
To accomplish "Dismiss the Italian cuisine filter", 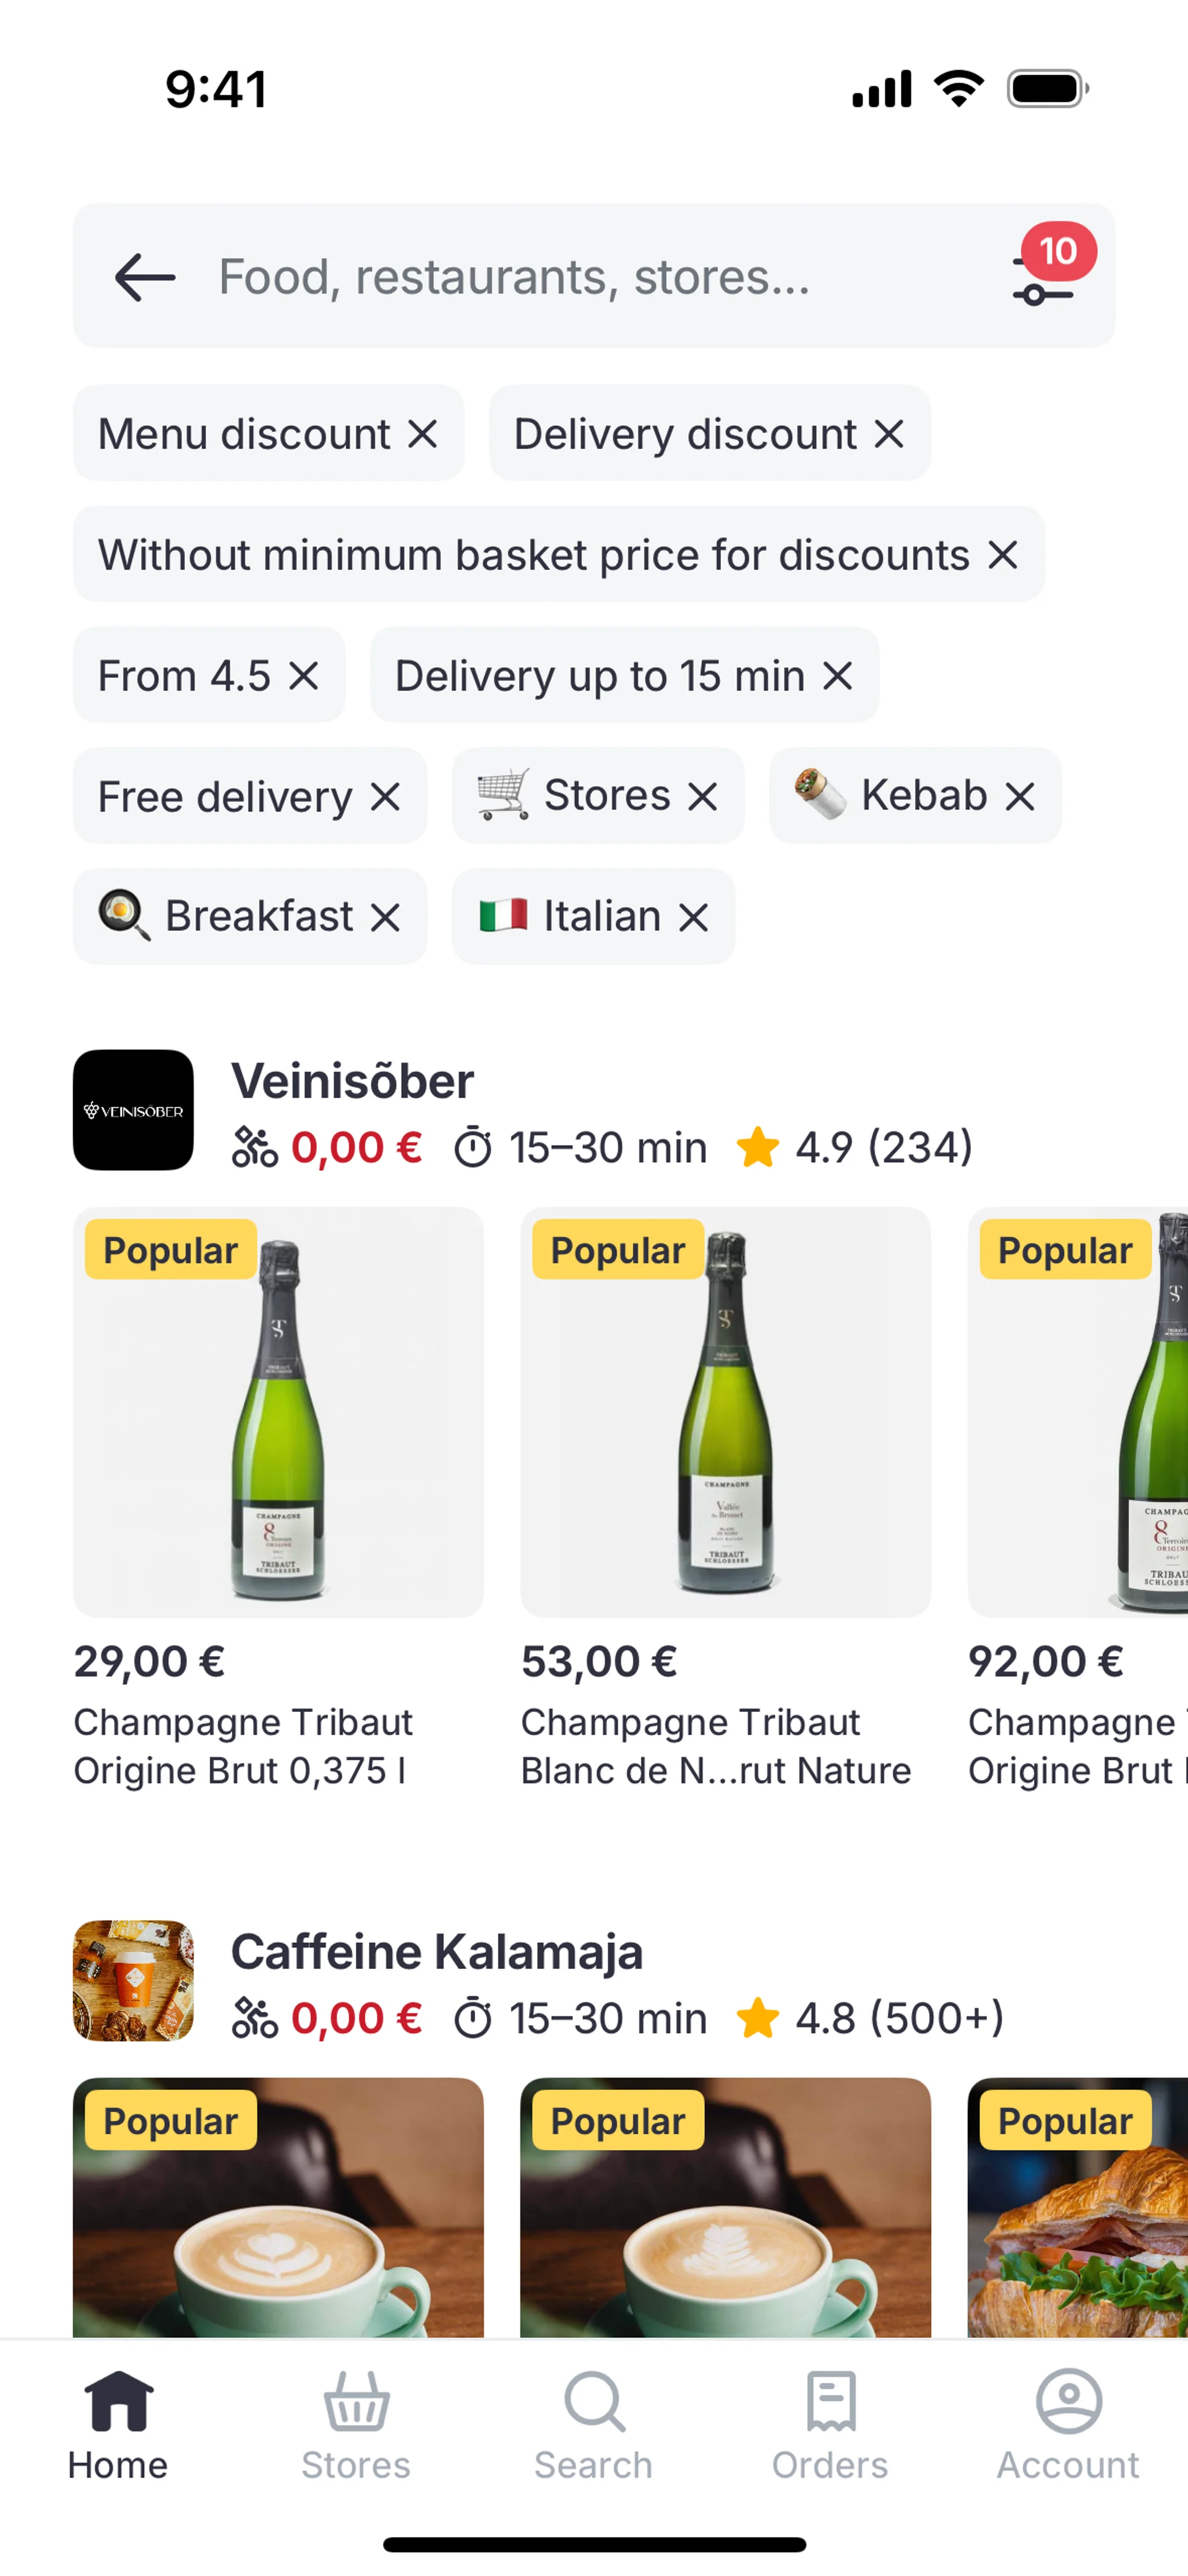I will point(693,917).
